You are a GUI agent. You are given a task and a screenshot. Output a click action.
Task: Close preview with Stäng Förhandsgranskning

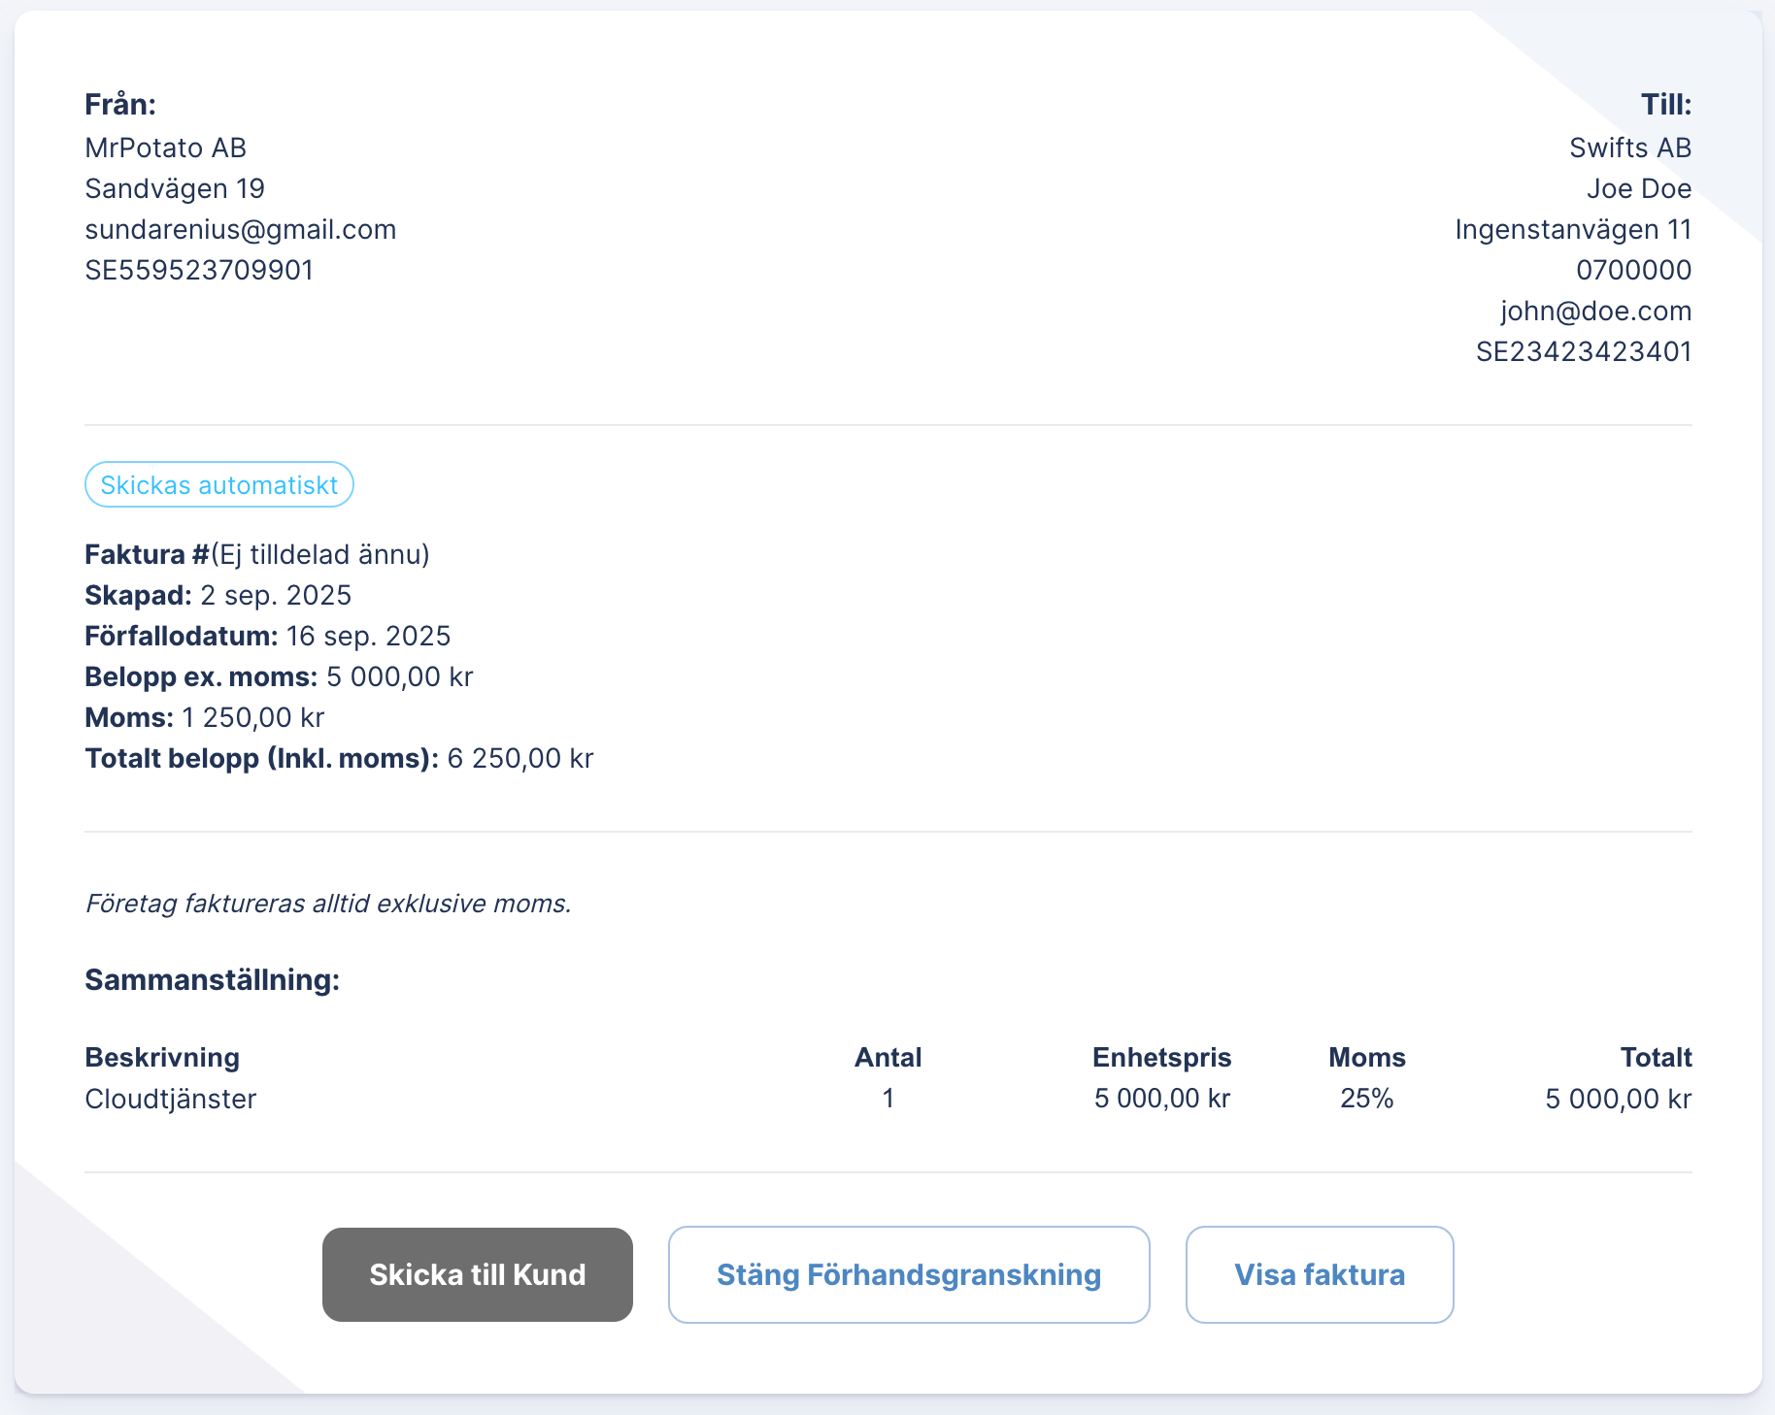(x=908, y=1274)
